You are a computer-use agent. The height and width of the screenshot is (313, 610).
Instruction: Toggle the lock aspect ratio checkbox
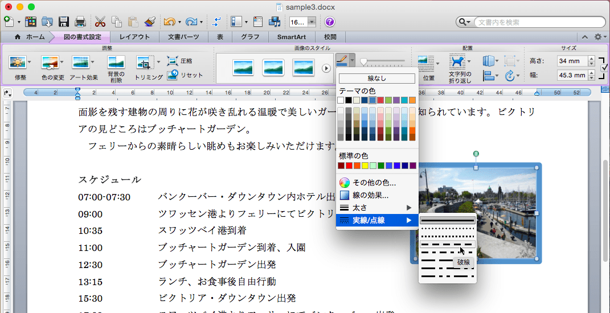point(604,68)
